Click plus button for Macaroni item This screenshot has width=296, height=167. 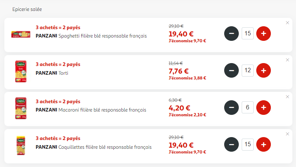(263, 108)
